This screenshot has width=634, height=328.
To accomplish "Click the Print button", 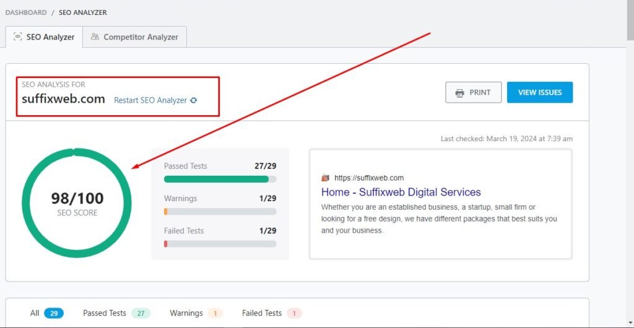I will pos(473,93).
